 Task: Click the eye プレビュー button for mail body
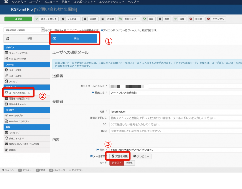pos(141,156)
